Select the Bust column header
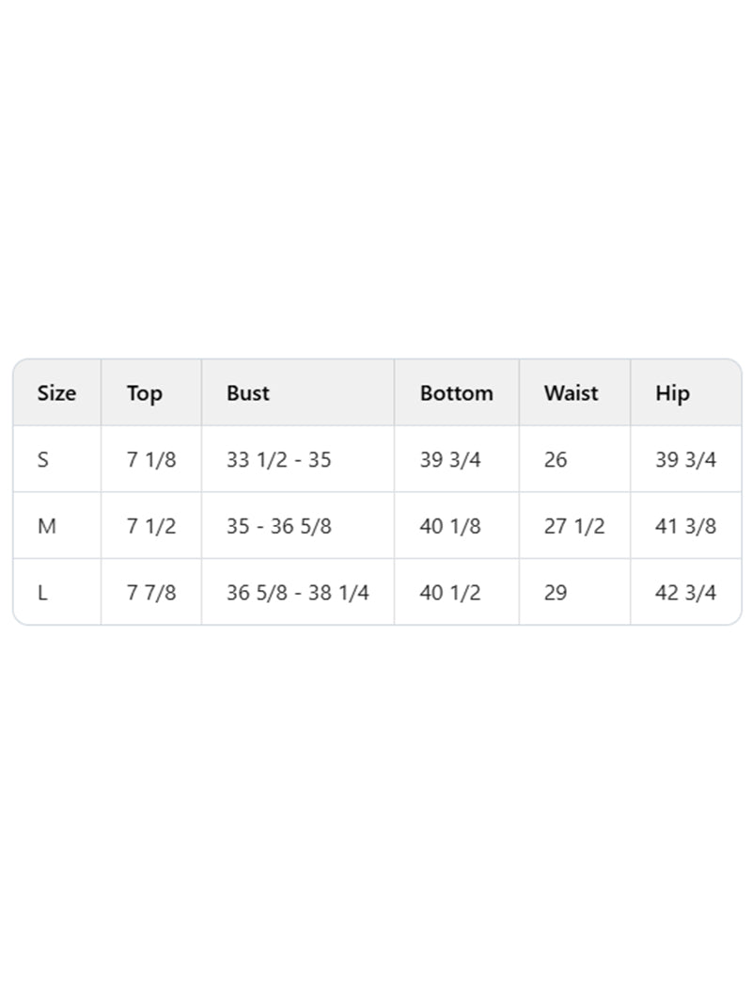The image size is (752, 988). pos(248,393)
